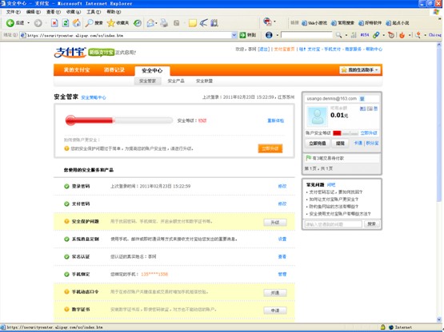Screen dimensions: 444x332
Task: Click the orange 立即升级 button
Action: point(270,148)
